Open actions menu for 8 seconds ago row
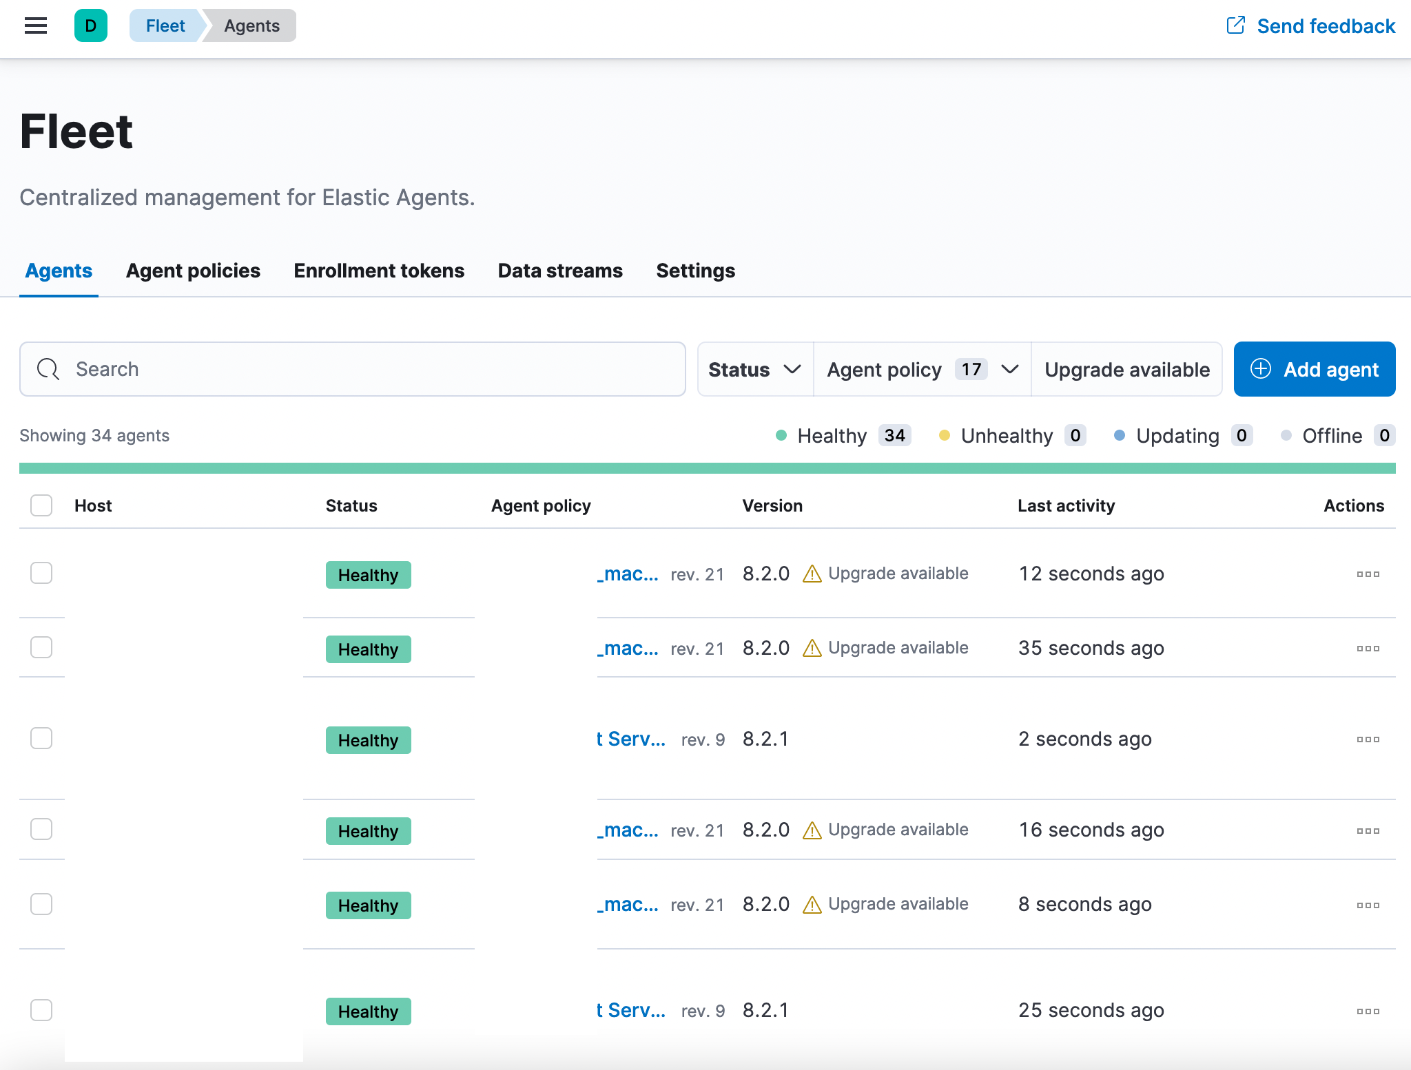Viewport: 1411px width, 1070px height. 1368,905
